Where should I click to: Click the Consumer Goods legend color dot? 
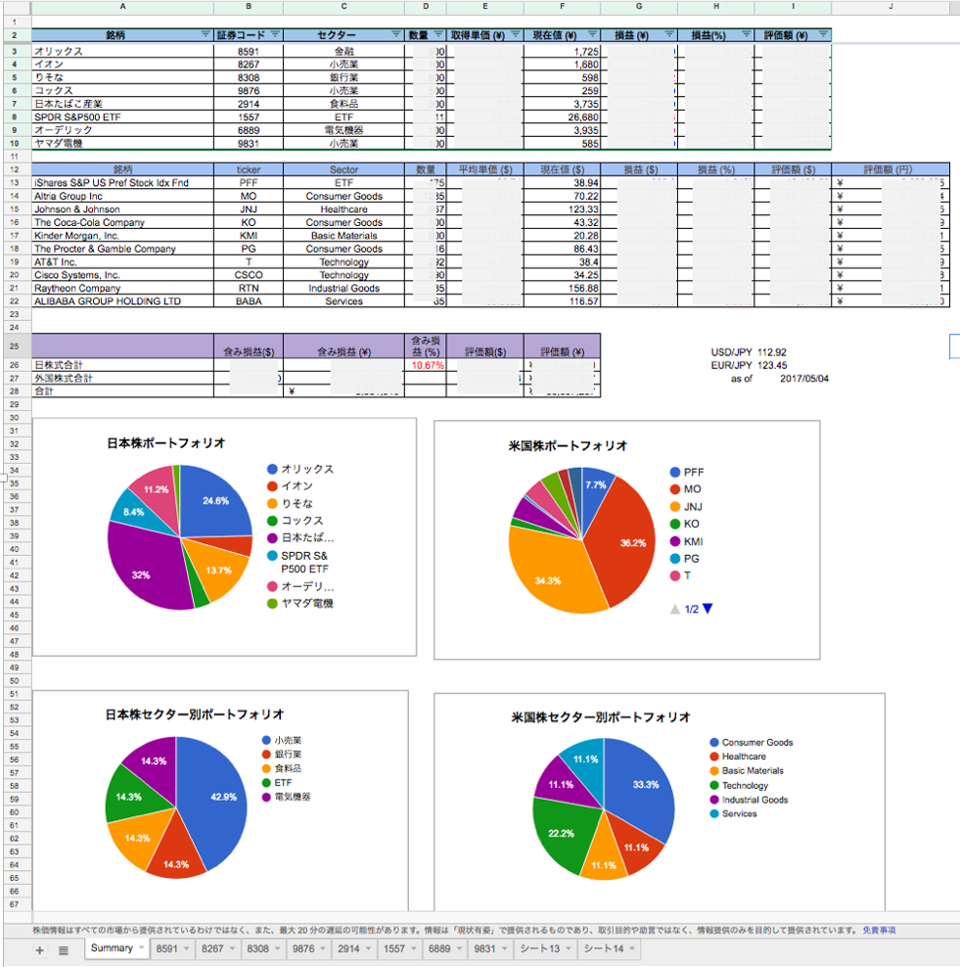click(714, 743)
